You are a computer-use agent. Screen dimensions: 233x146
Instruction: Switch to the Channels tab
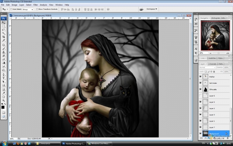tap(212, 64)
